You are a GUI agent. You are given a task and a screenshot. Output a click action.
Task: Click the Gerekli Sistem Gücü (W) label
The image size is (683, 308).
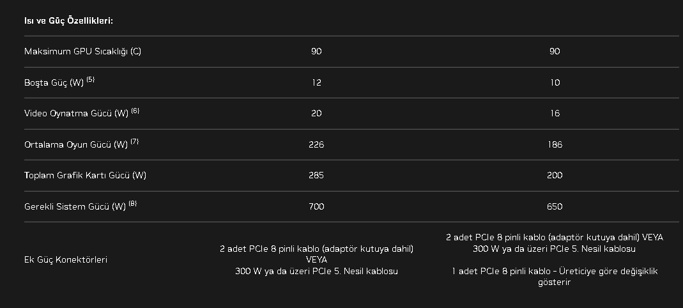[x=75, y=207]
